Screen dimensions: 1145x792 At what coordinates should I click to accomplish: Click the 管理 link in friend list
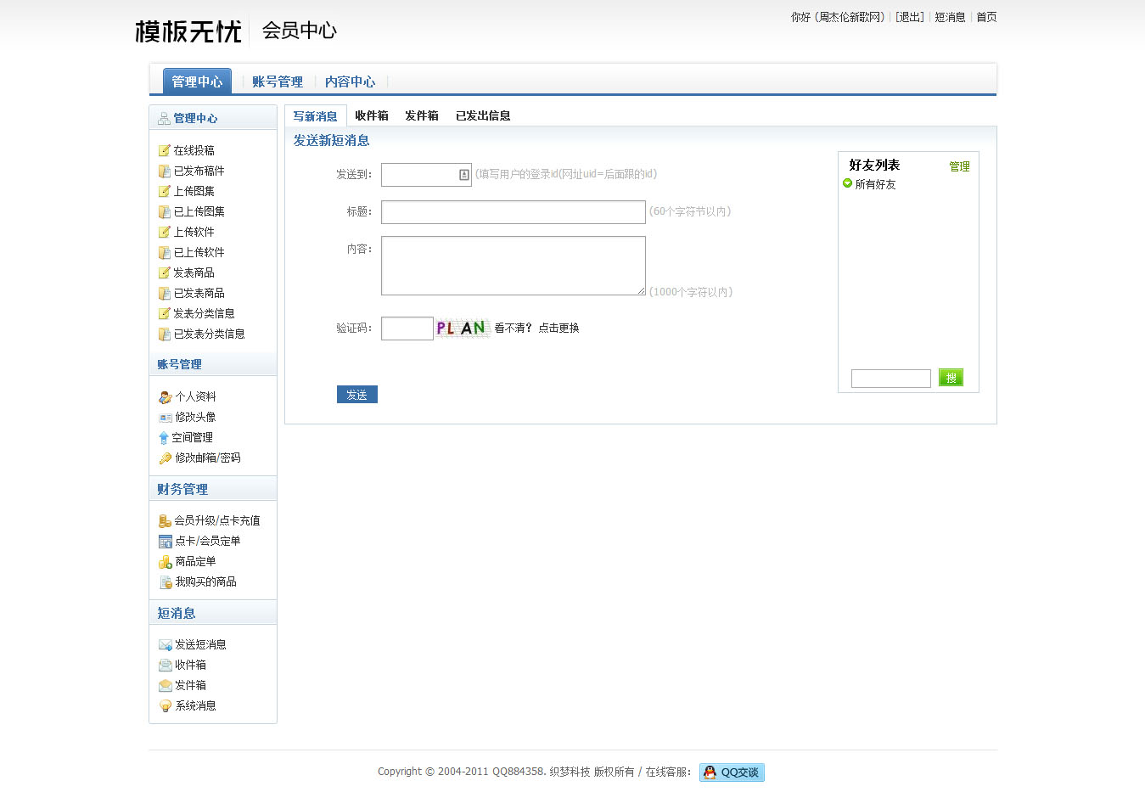point(959,166)
